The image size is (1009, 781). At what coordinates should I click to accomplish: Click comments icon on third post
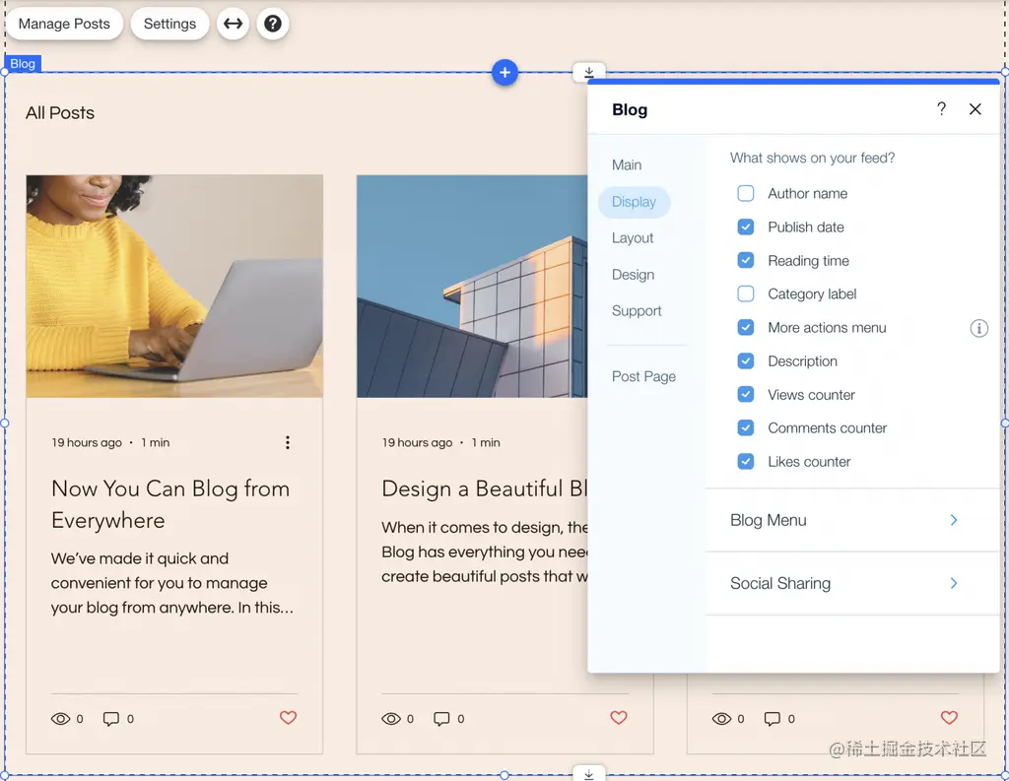point(773,719)
